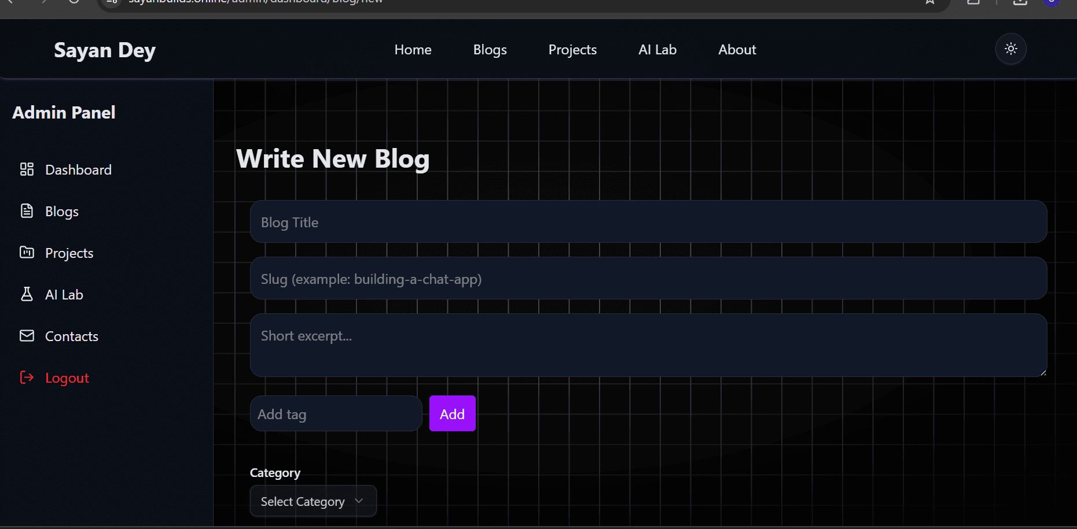Focus the Blog Title field
The height and width of the screenshot is (529, 1077).
click(x=648, y=222)
